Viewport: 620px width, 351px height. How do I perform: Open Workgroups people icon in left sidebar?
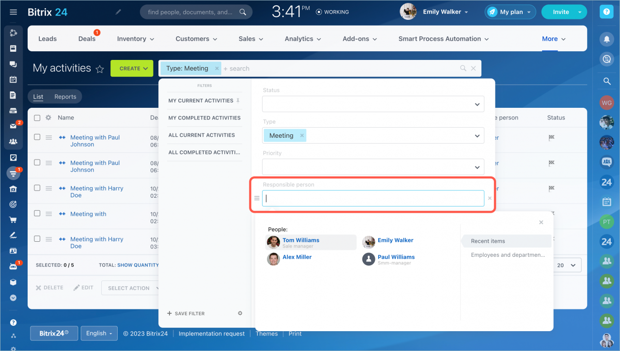(x=13, y=142)
